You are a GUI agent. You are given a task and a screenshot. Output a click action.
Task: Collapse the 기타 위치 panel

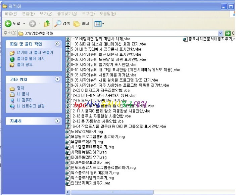click(57, 80)
